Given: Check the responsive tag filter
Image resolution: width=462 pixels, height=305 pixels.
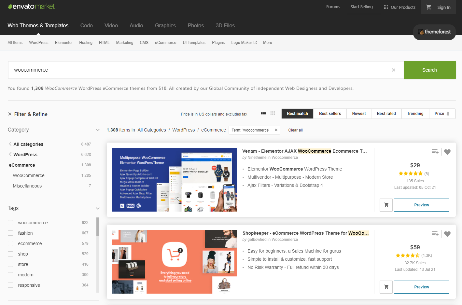Looking at the screenshot, I should [x=10, y=285].
